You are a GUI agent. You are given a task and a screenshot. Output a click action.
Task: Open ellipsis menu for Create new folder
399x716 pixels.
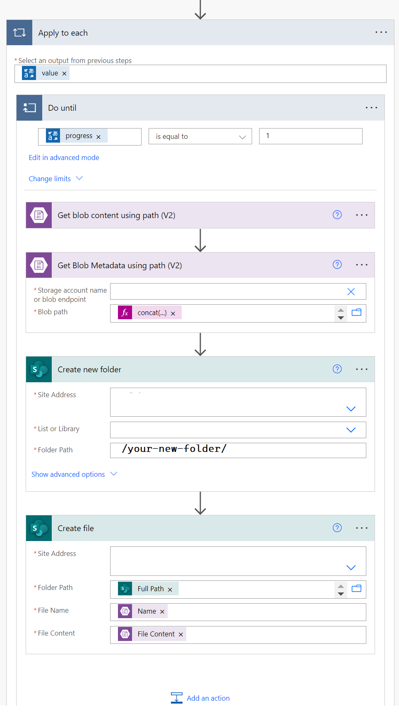pos(362,369)
